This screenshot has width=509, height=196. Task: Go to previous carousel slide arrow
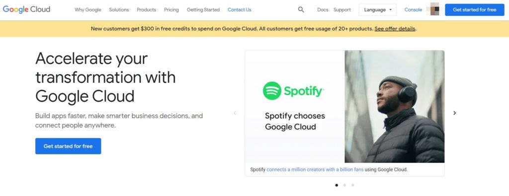click(x=235, y=113)
